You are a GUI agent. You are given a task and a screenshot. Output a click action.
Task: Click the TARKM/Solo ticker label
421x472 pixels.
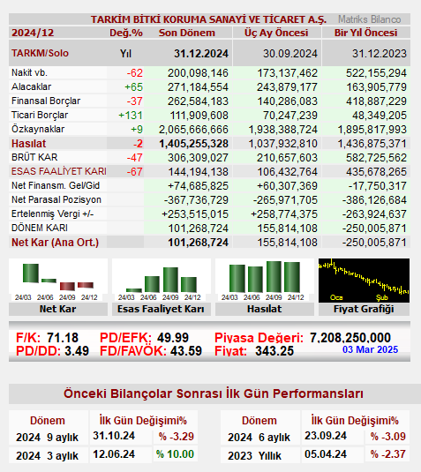click(x=40, y=53)
